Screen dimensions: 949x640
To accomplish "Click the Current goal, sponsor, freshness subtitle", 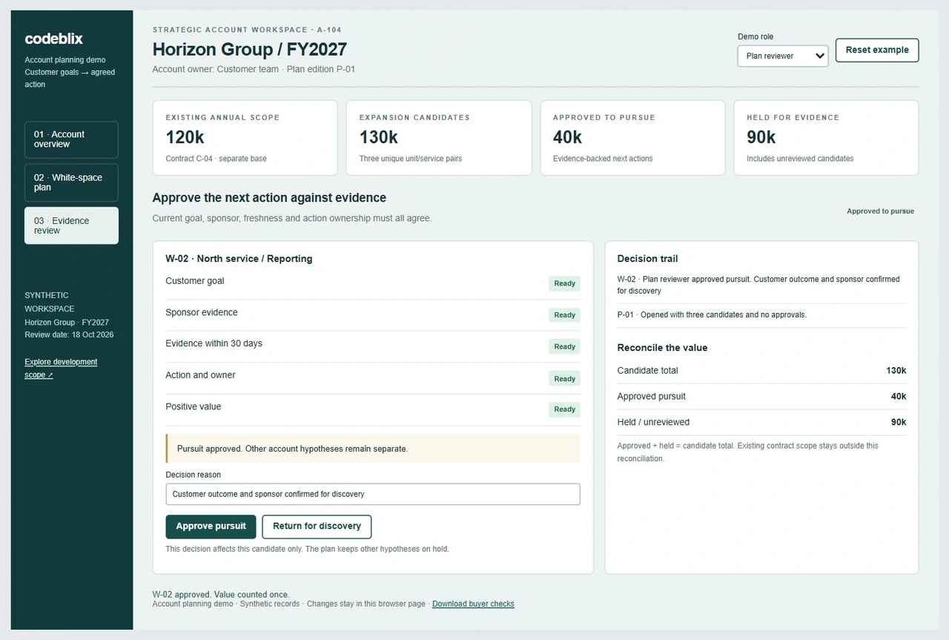I will point(291,219).
